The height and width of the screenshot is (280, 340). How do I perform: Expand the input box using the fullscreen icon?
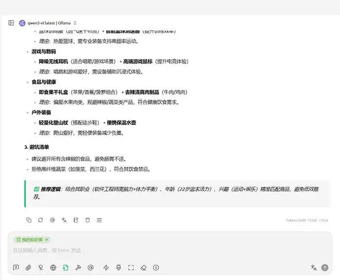[x=131, y=268]
